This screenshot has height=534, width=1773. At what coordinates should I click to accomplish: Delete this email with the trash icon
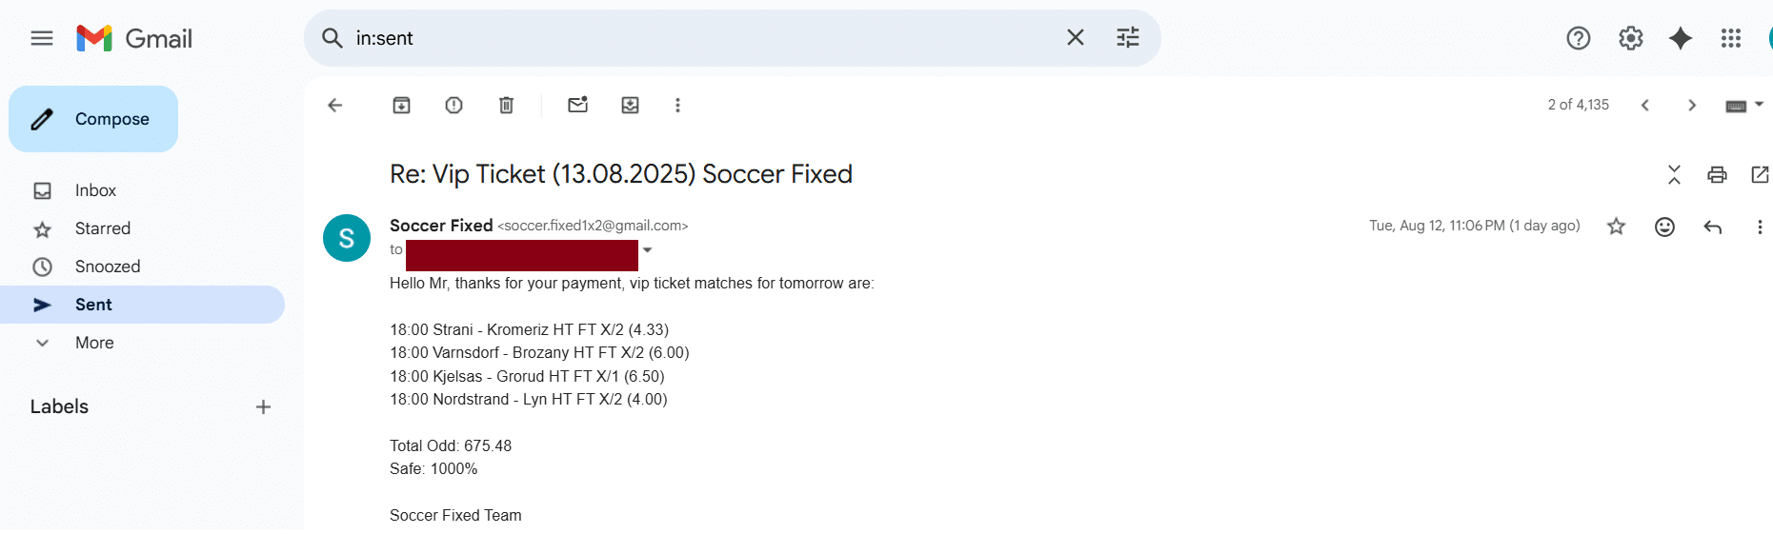click(x=506, y=105)
